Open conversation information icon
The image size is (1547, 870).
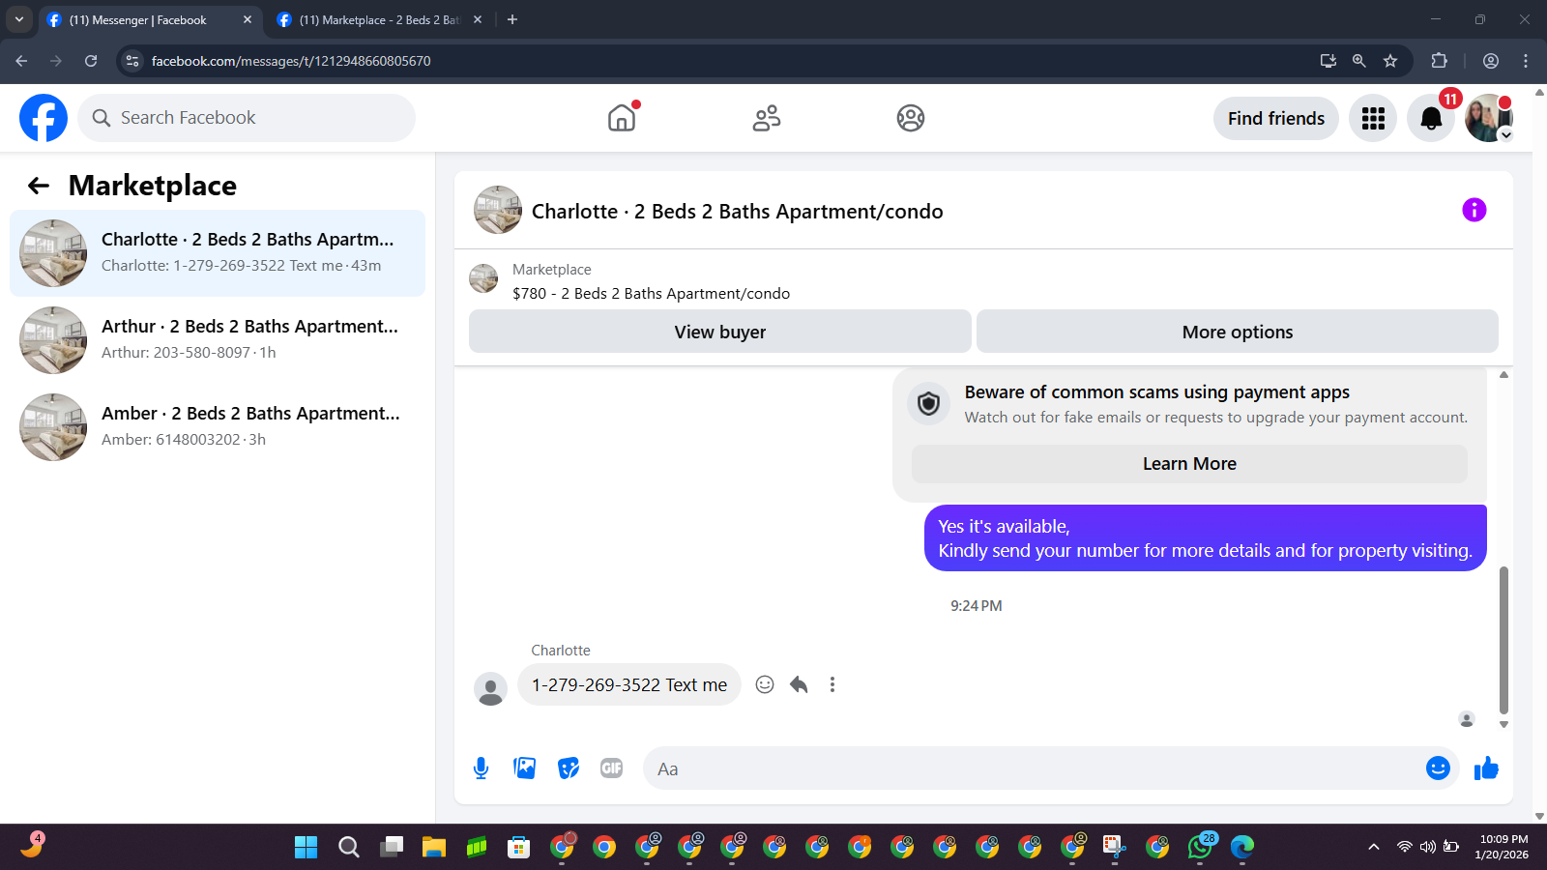point(1474,210)
